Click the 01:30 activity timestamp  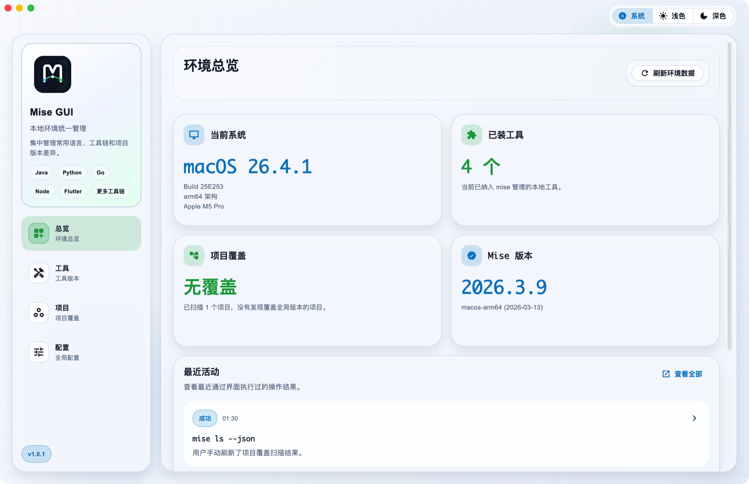230,418
